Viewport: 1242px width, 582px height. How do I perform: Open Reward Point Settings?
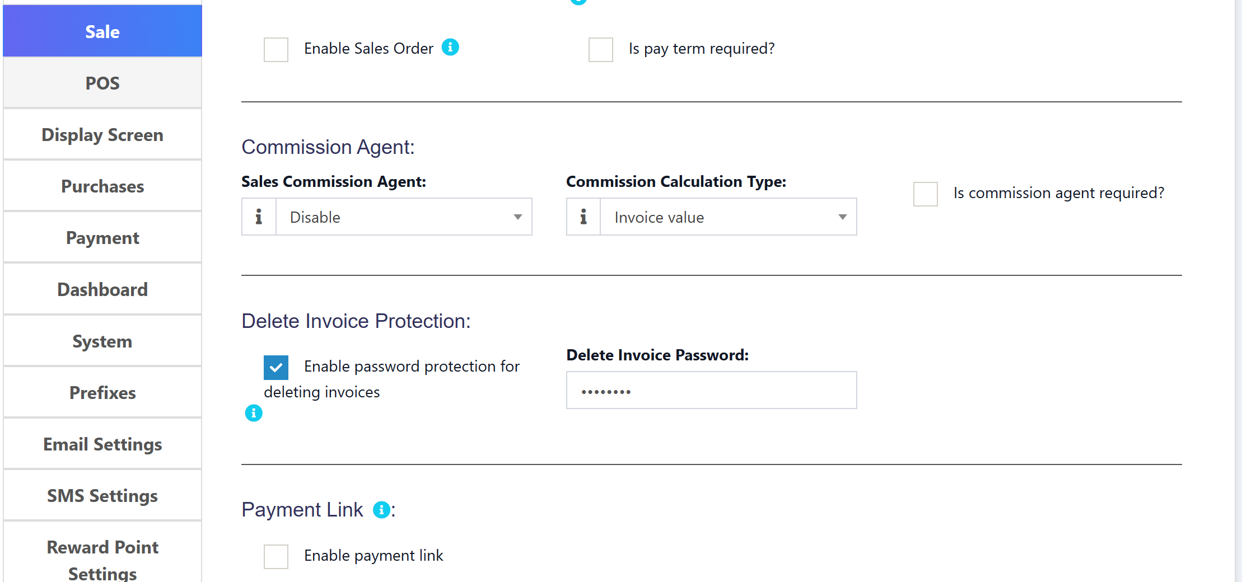pos(102,559)
